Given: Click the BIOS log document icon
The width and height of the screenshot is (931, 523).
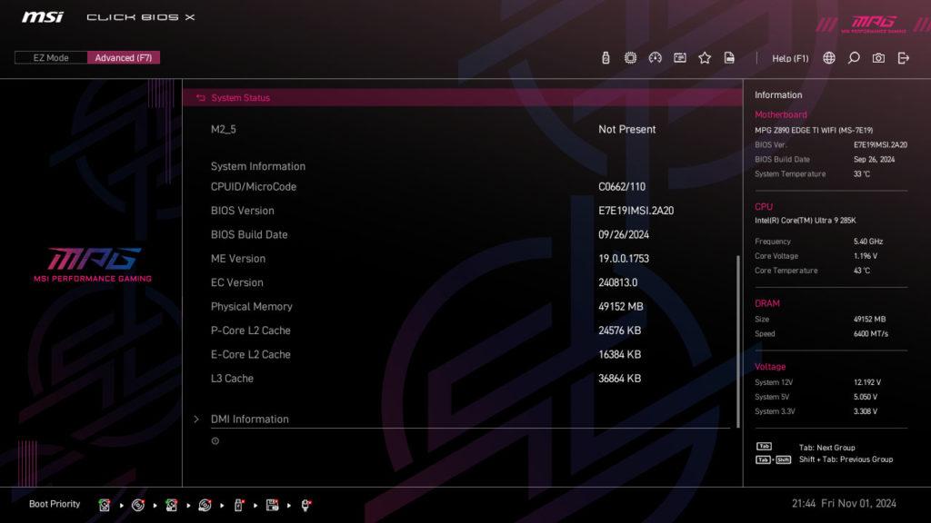Looking at the screenshot, I should pyautogui.click(x=729, y=57).
